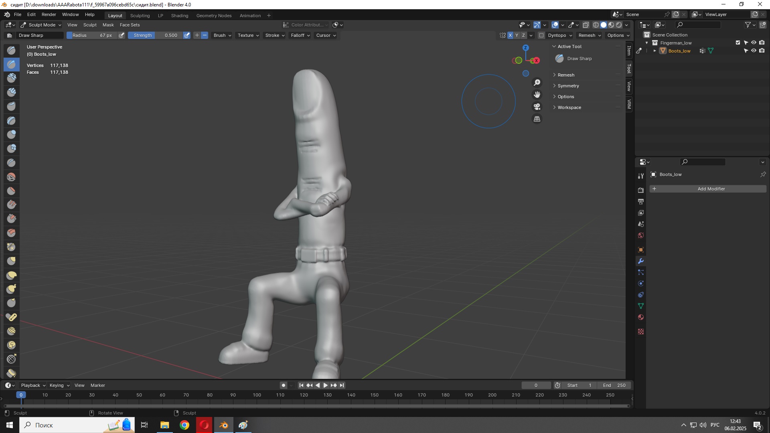This screenshot has width=770, height=433.
Task: Open Chrome from Windows taskbar
Action: (x=184, y=425)
